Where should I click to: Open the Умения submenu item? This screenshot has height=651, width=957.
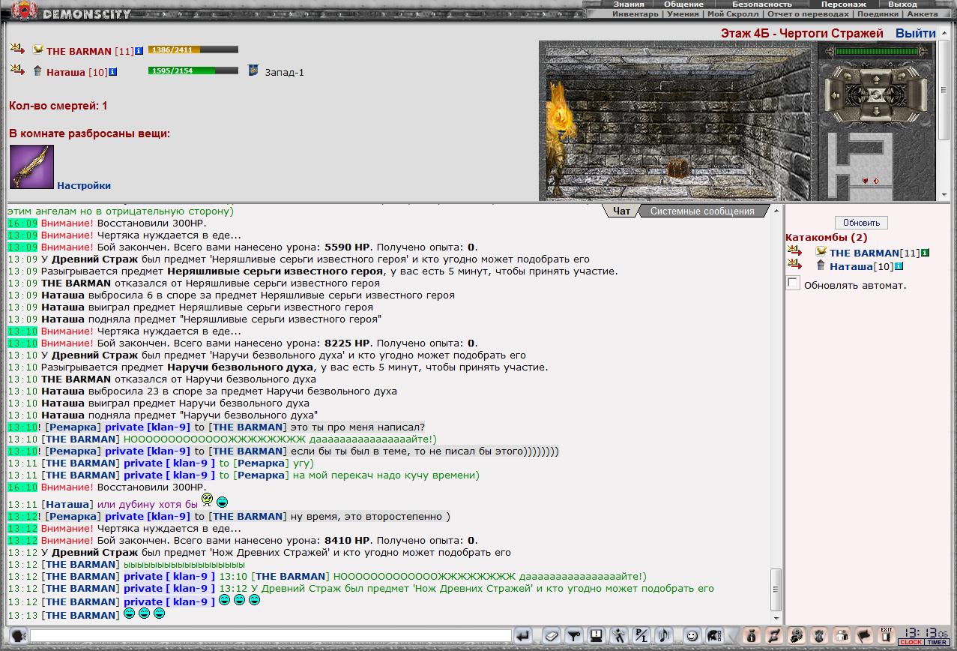pos(683,14)
